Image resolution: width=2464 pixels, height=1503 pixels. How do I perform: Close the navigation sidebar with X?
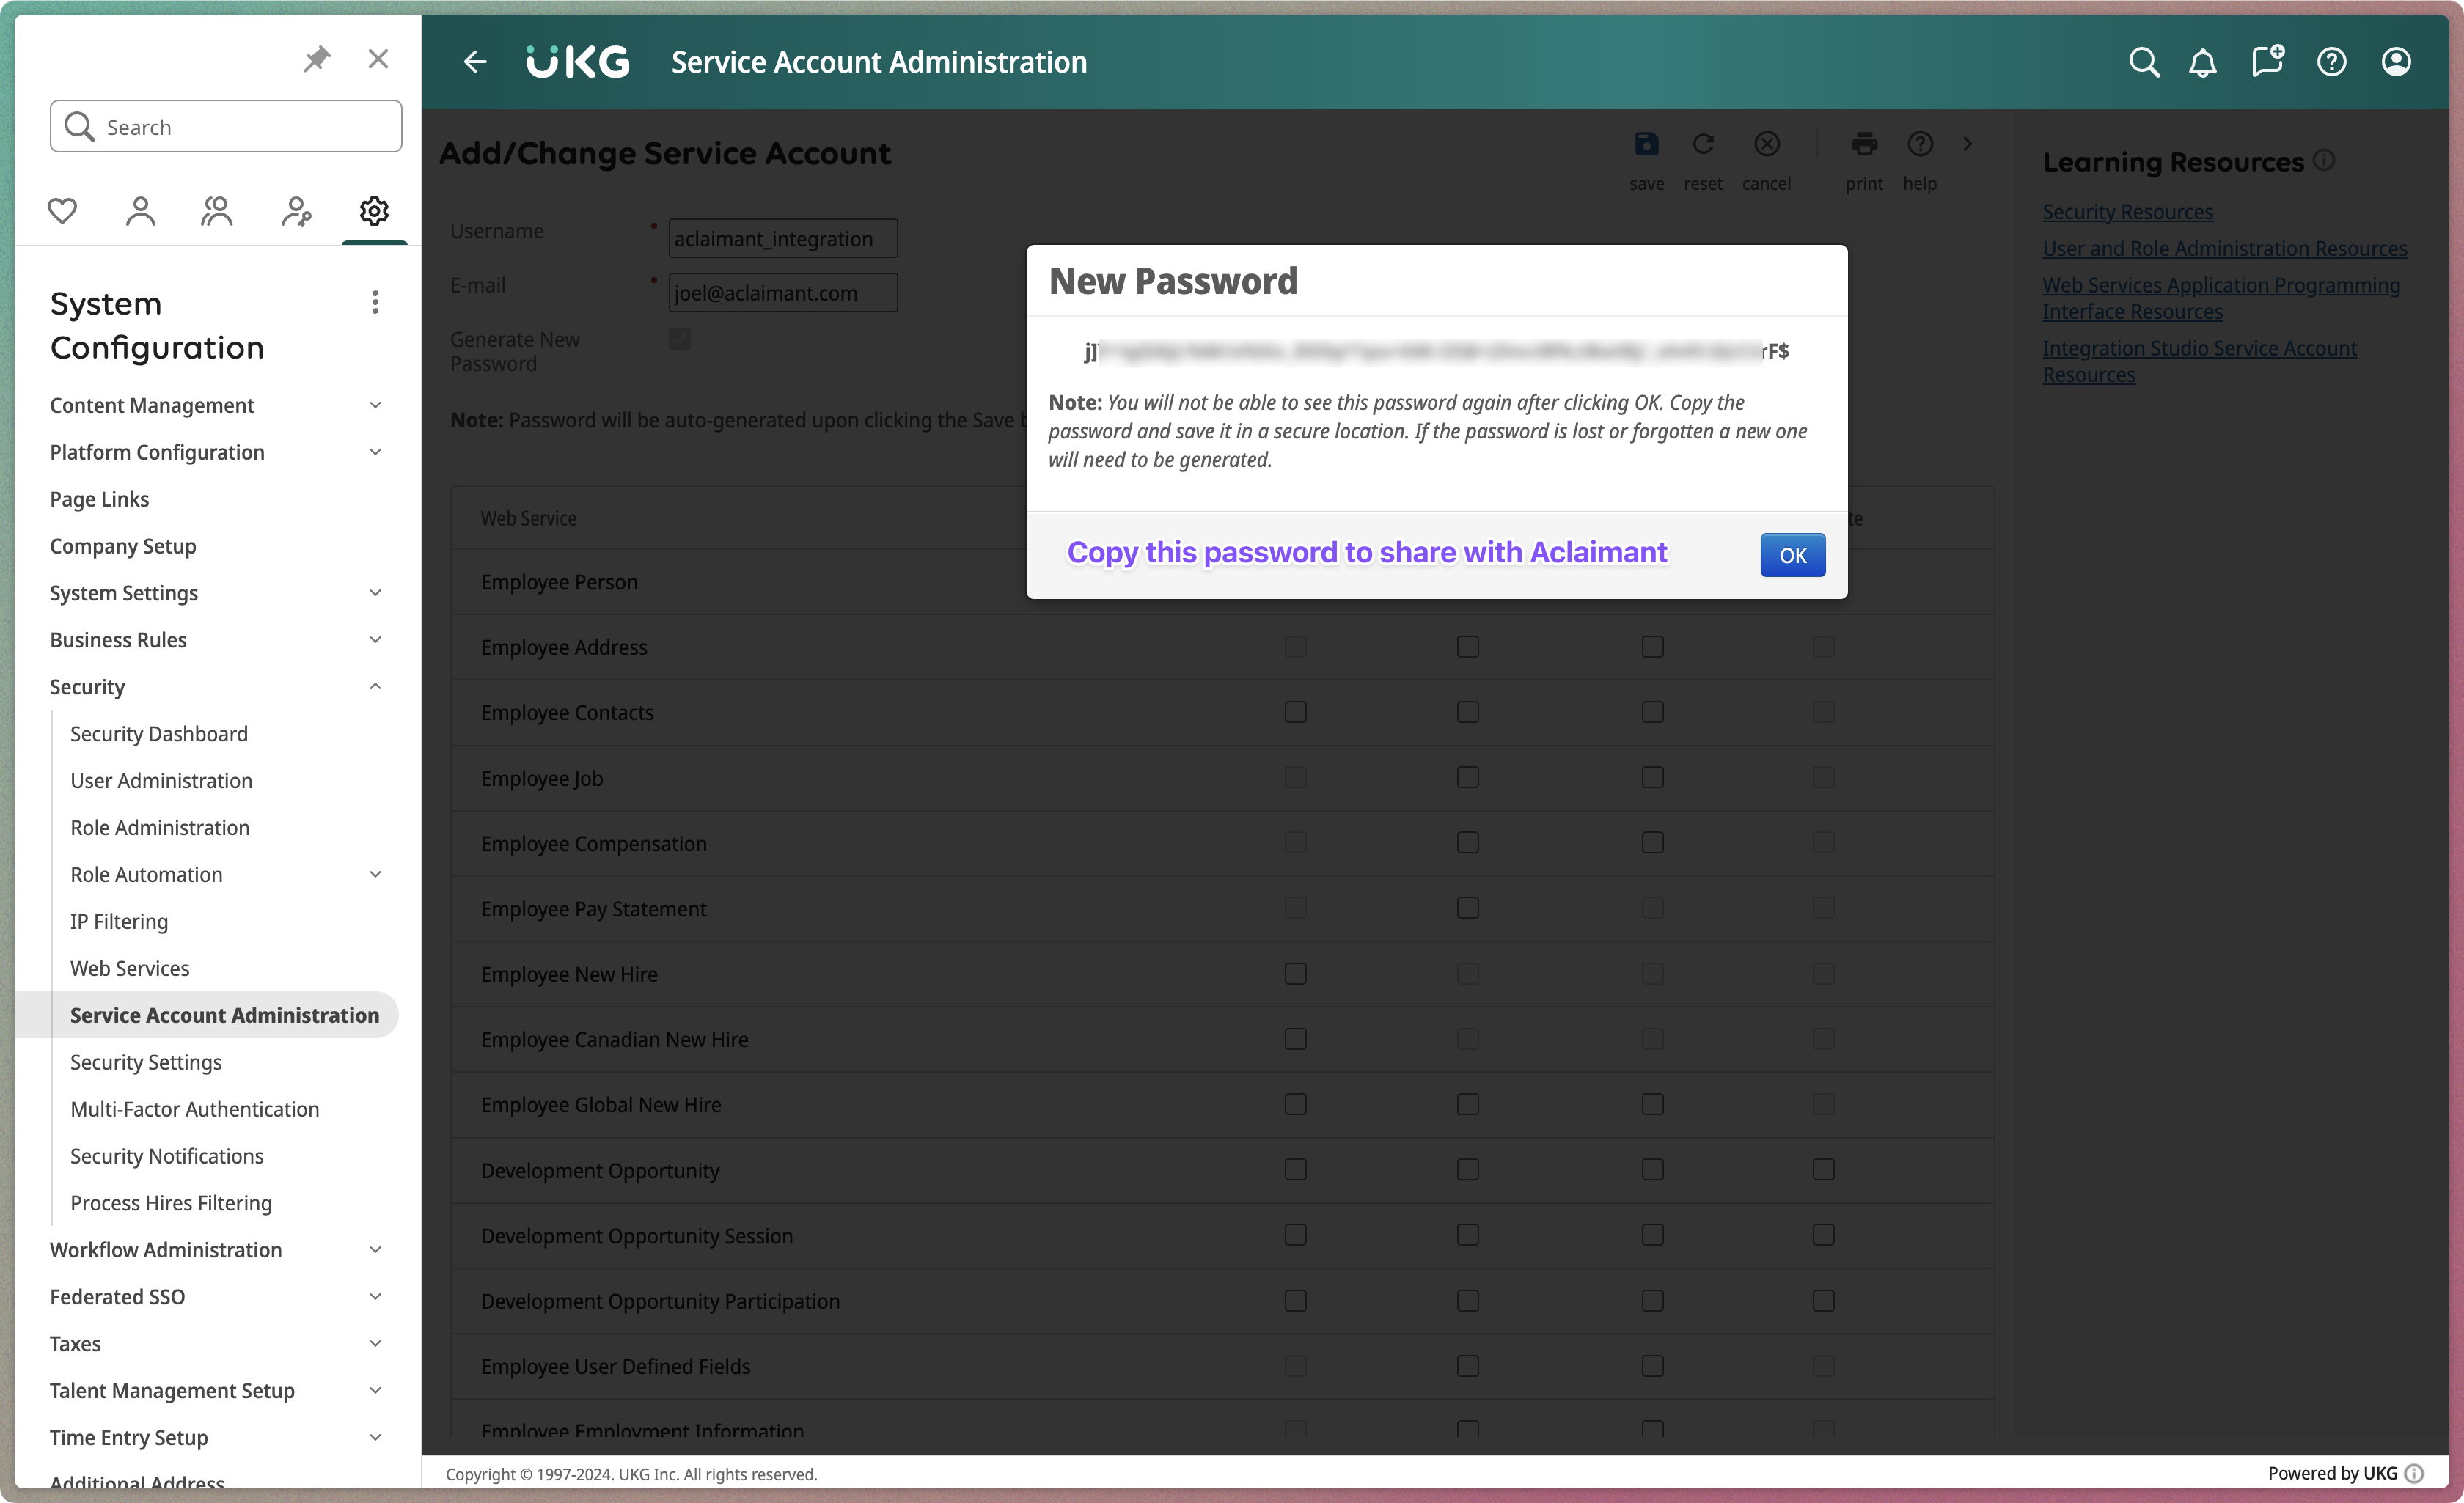tap(378, 59)
